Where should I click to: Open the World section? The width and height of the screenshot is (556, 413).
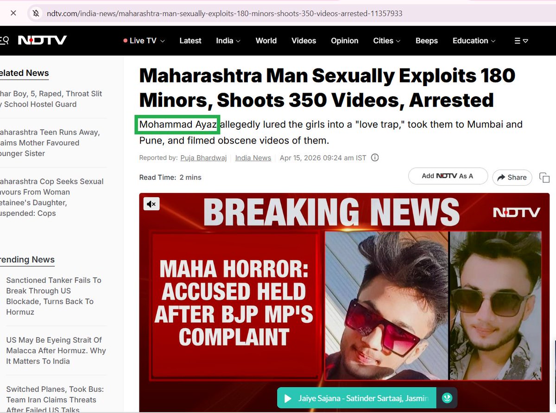[266, 41]
